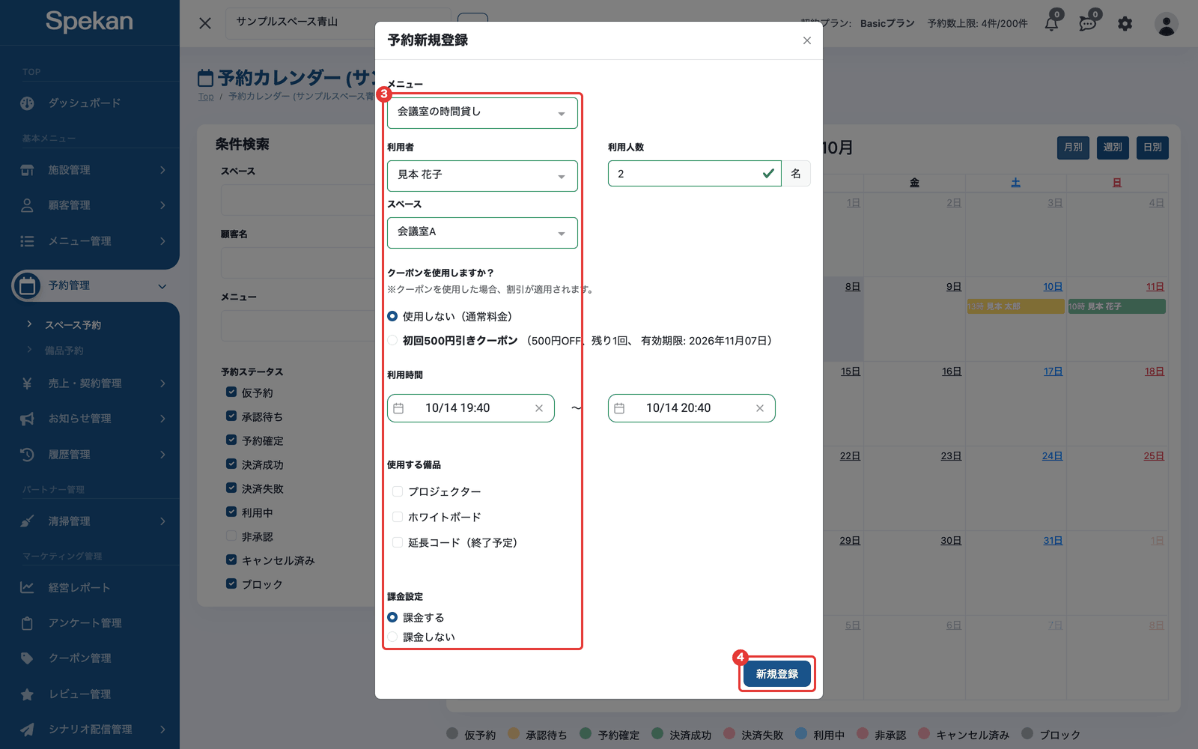Click the 新規登録 submit button
This screenshot has width=1198, height=749.
(x=777, y=674)
